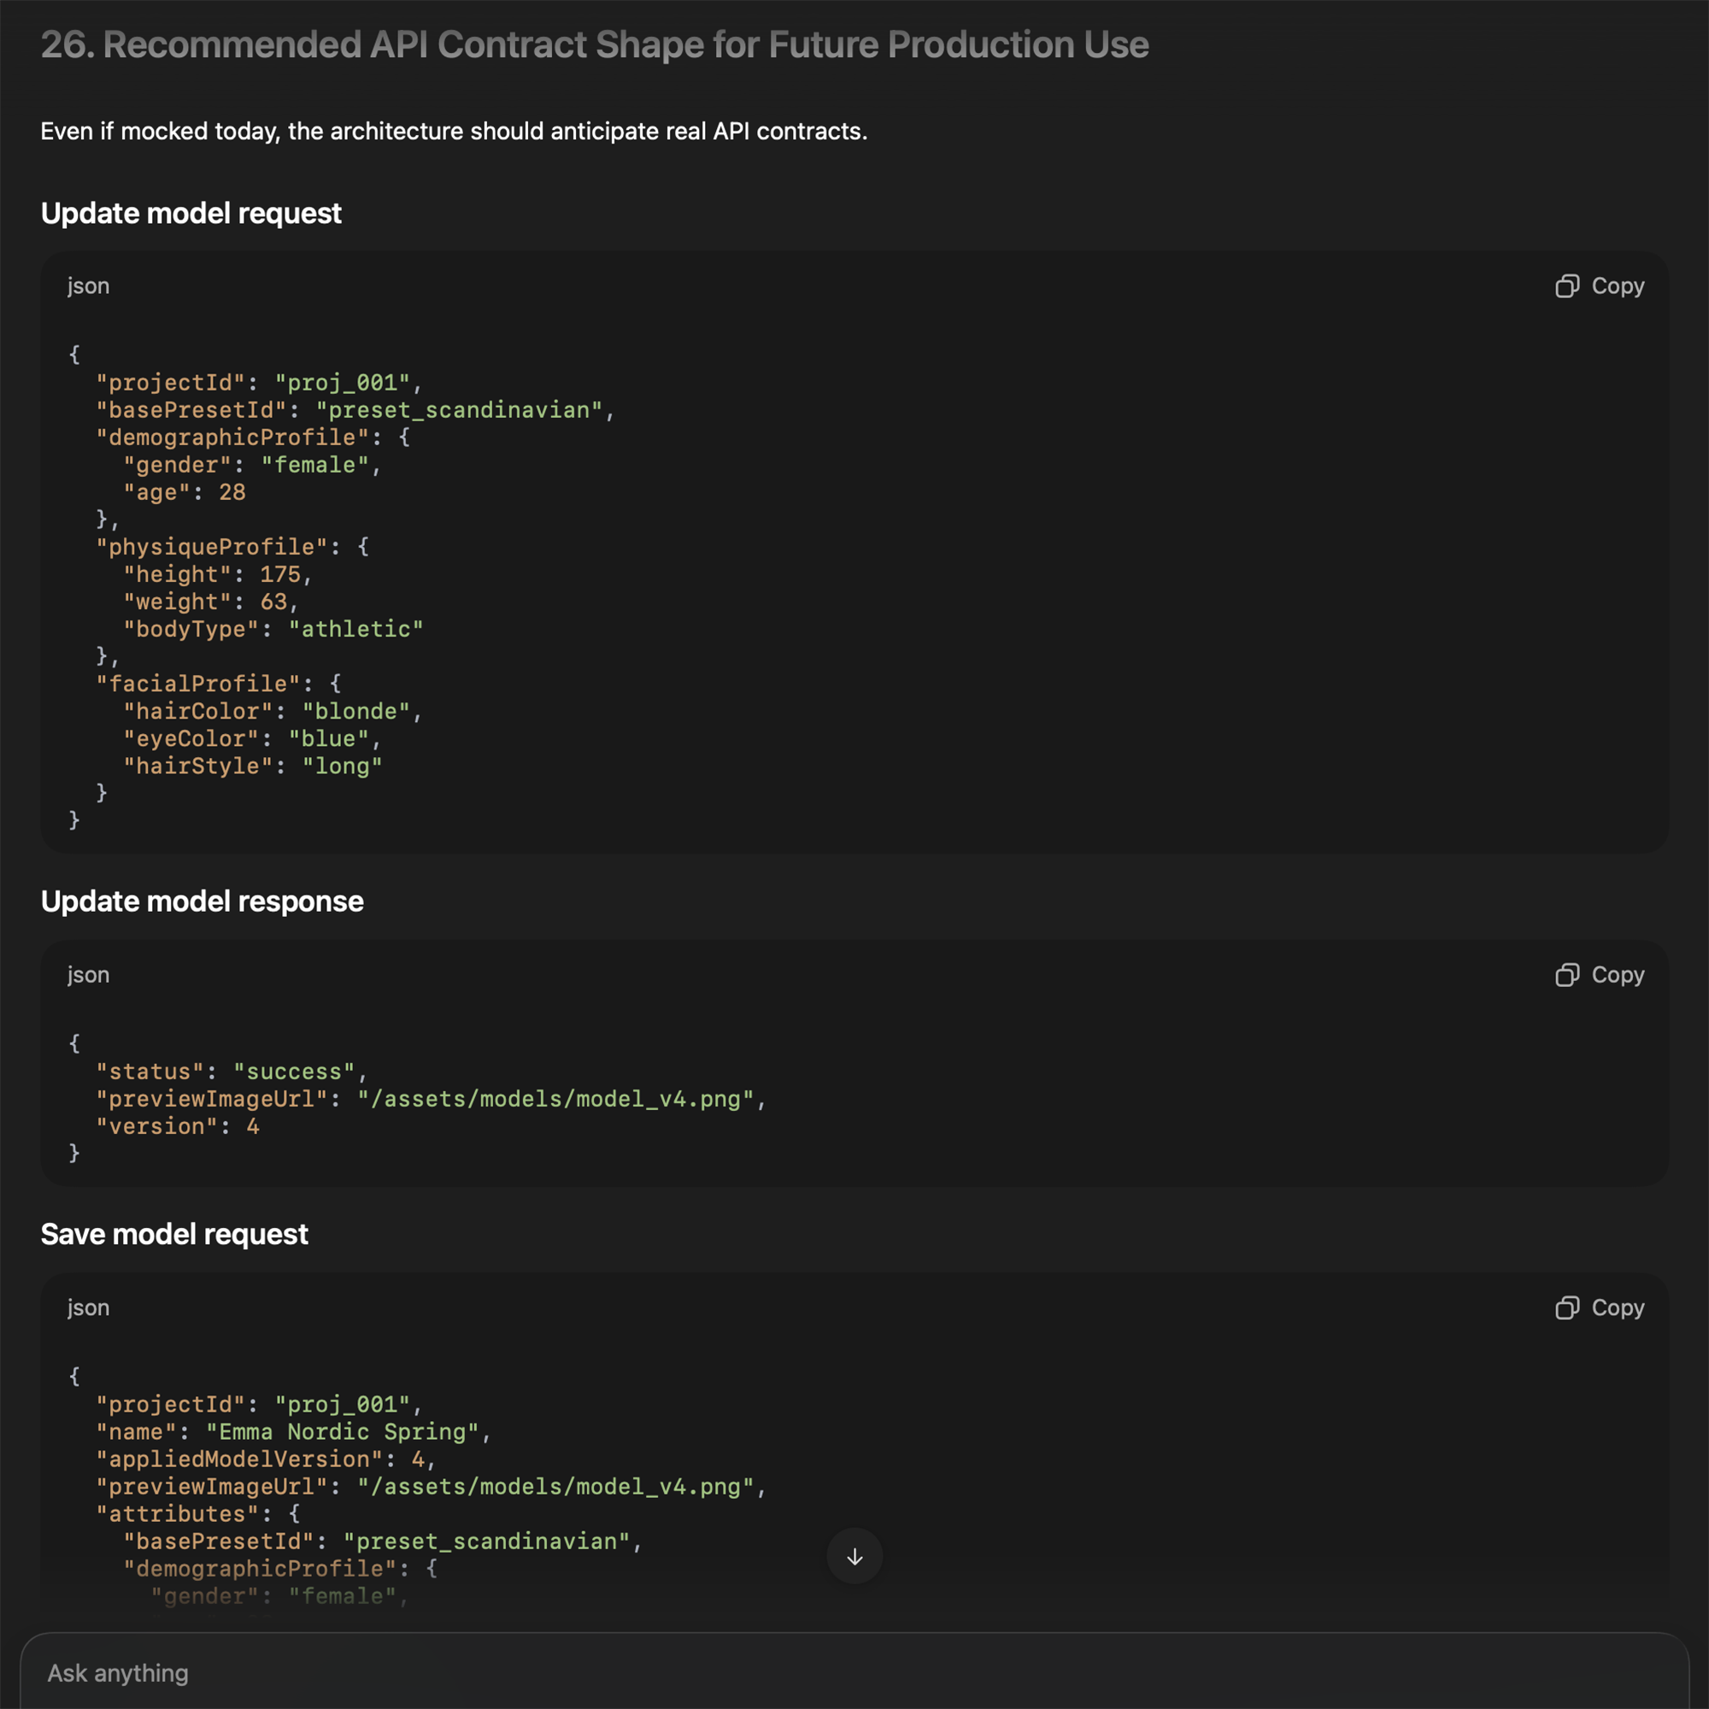The image size is (1709, 1709).
Task: Click the copy icon in the response code block header
Action: (x=1565, y=975)
